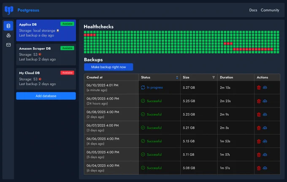Restore the 06/05/2025 backup

pyautogui.click(x=265, y=155)
